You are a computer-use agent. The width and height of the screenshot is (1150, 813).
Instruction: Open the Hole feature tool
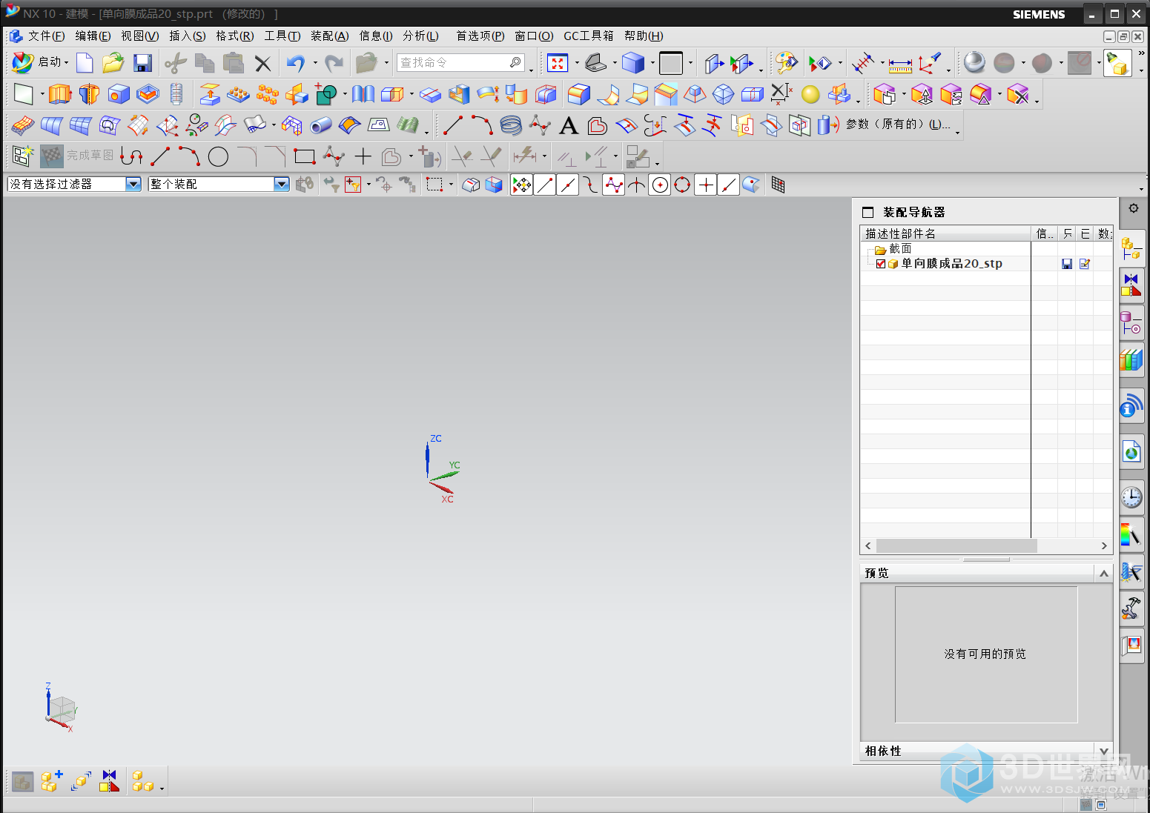[119, 94]
